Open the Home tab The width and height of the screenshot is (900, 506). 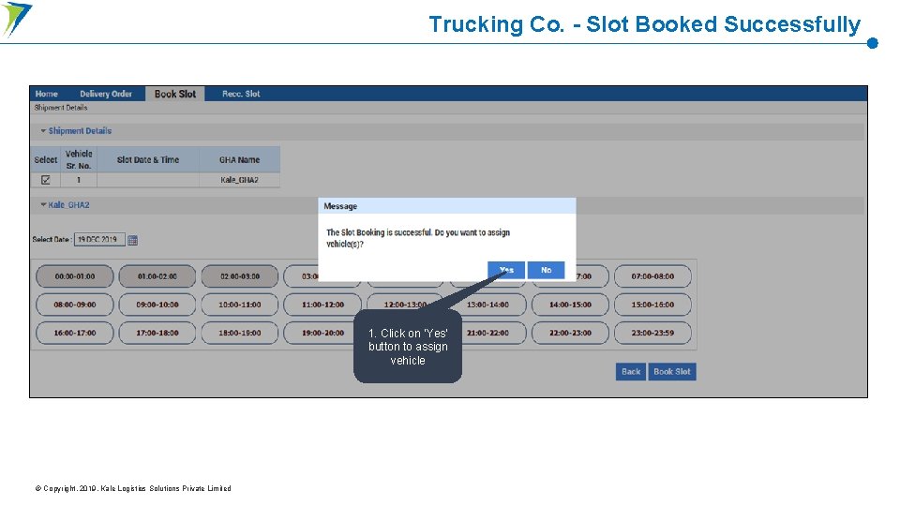point(47,94)
